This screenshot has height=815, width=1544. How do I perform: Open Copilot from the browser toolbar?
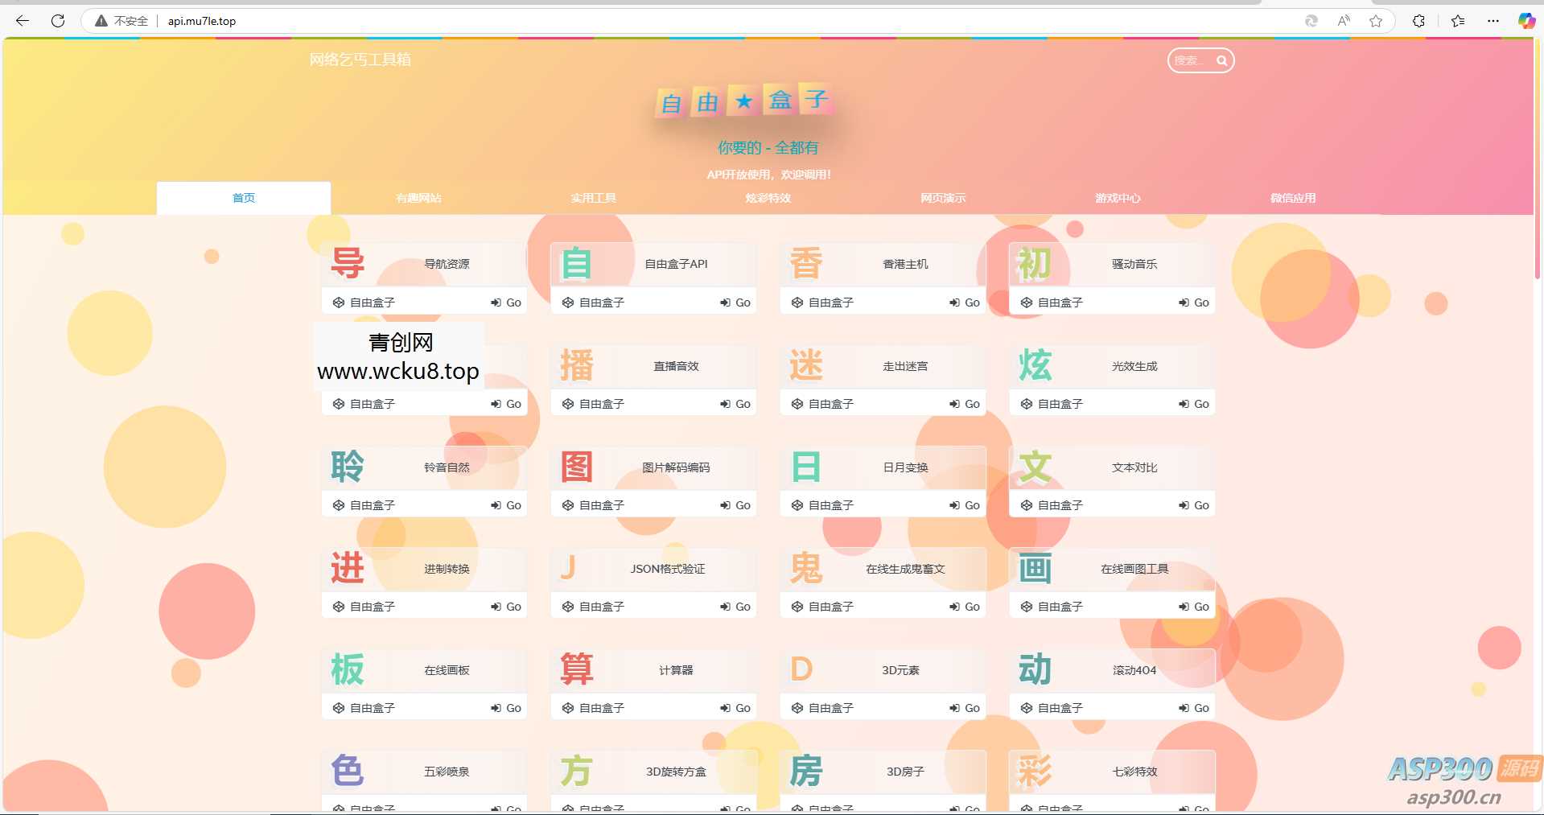tap(1526, 21)
